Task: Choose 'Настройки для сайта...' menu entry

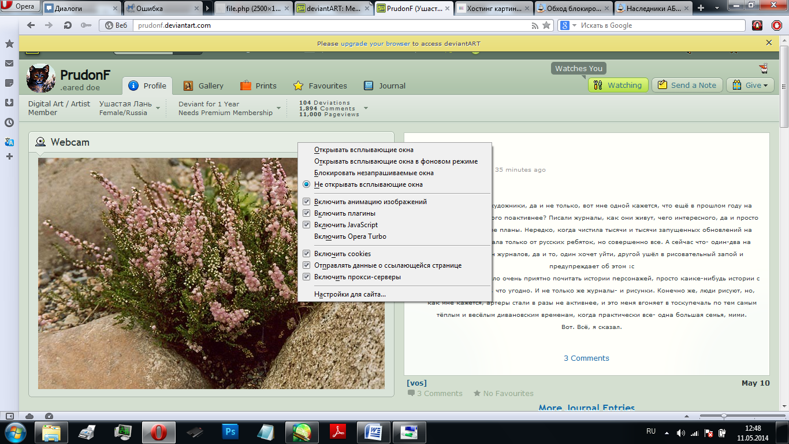Action: (x=350, y=294)
